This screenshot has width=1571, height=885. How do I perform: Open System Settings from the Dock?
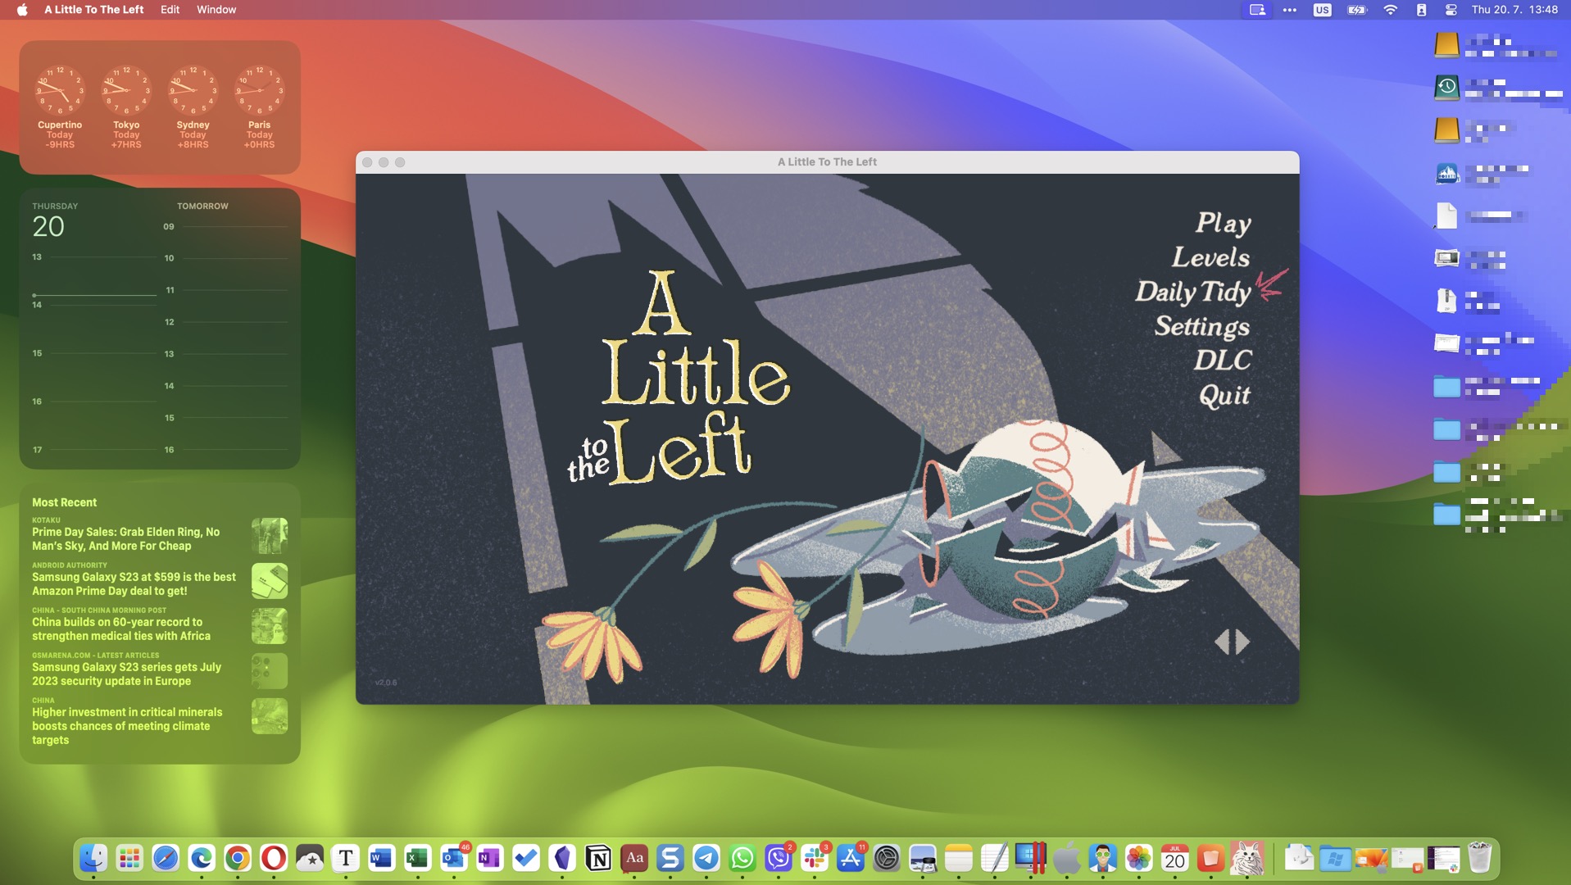pyautogui.click(x=887, y=858)
